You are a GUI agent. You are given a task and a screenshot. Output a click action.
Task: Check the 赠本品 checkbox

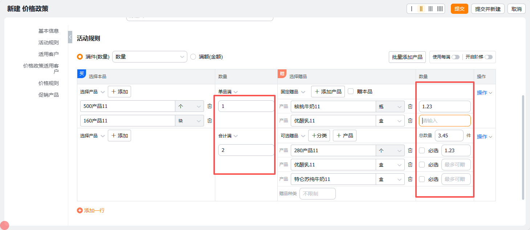coord(351,91)
